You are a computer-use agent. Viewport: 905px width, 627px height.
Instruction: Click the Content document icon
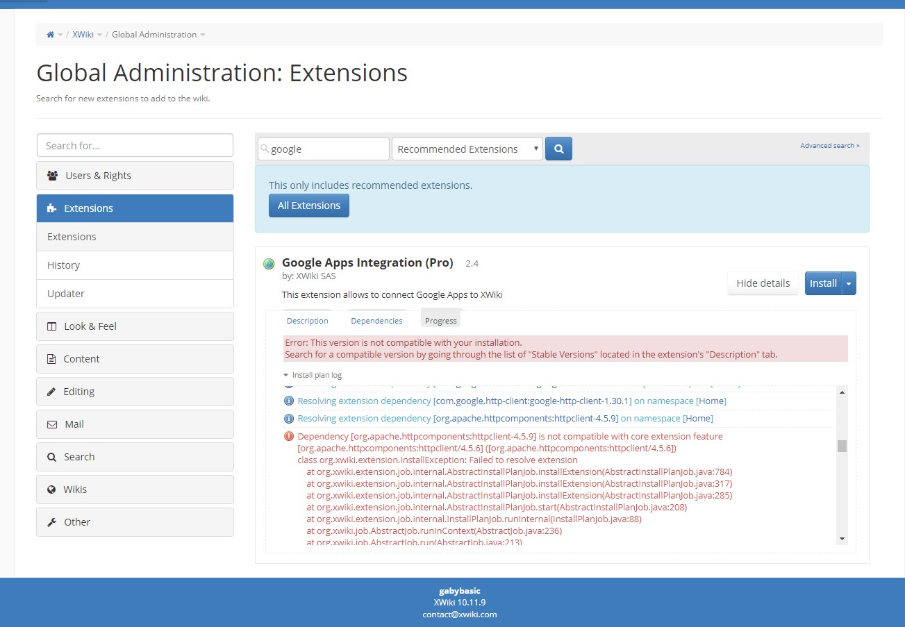(51, 359)
